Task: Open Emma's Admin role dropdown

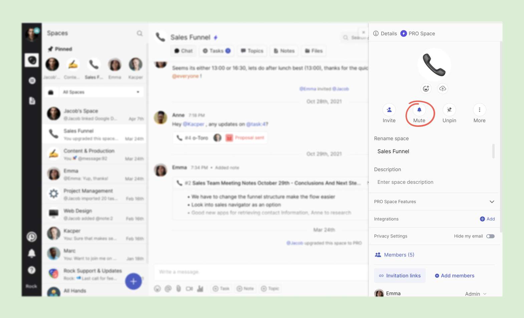Action: [476, 294]
